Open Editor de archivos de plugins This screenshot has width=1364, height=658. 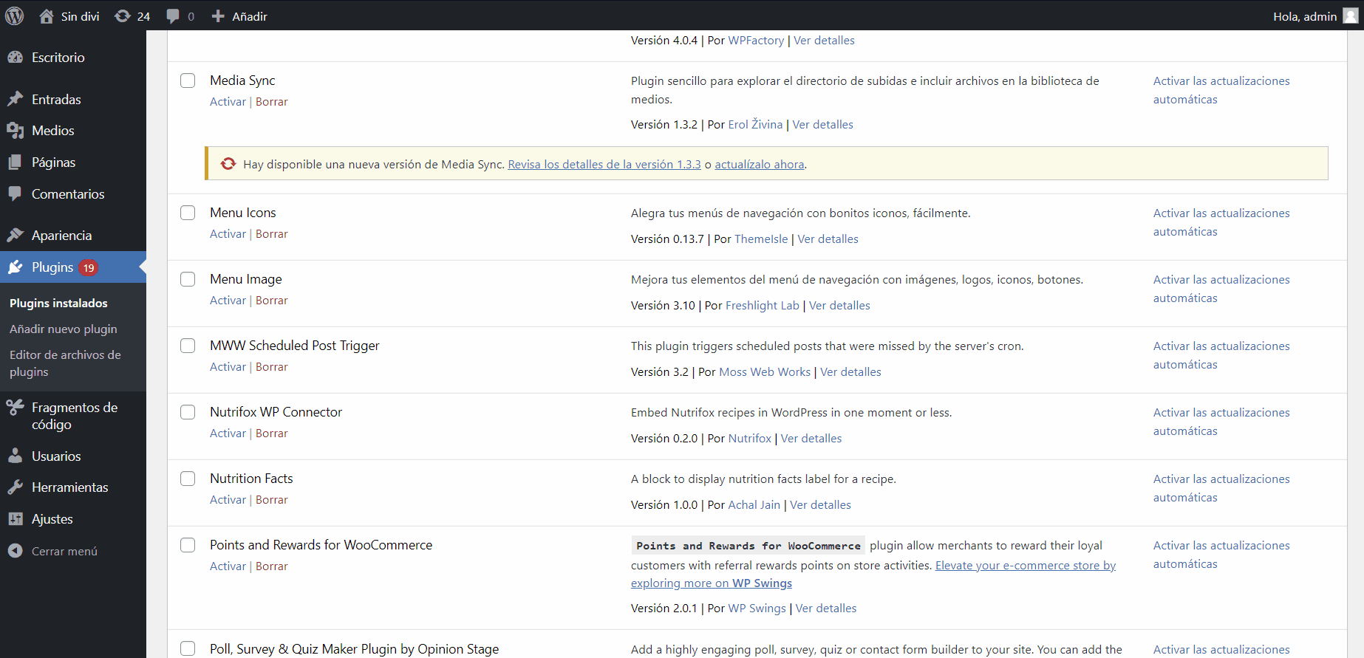coord(65,363)
